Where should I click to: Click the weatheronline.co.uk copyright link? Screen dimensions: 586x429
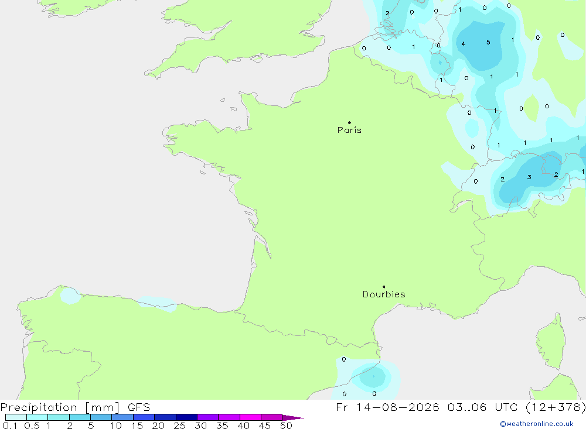click(537, 424)
